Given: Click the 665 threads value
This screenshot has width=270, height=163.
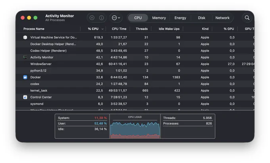Looking at the screenshot, I should pyautogui.click(x=145, y=90).
